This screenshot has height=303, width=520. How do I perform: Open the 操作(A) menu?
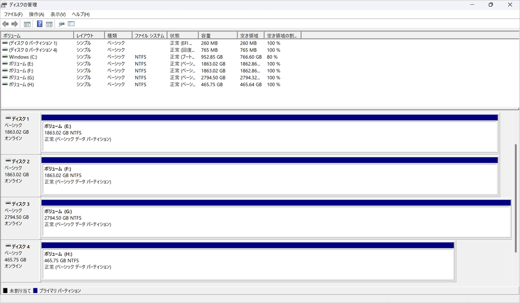[36, 14]
